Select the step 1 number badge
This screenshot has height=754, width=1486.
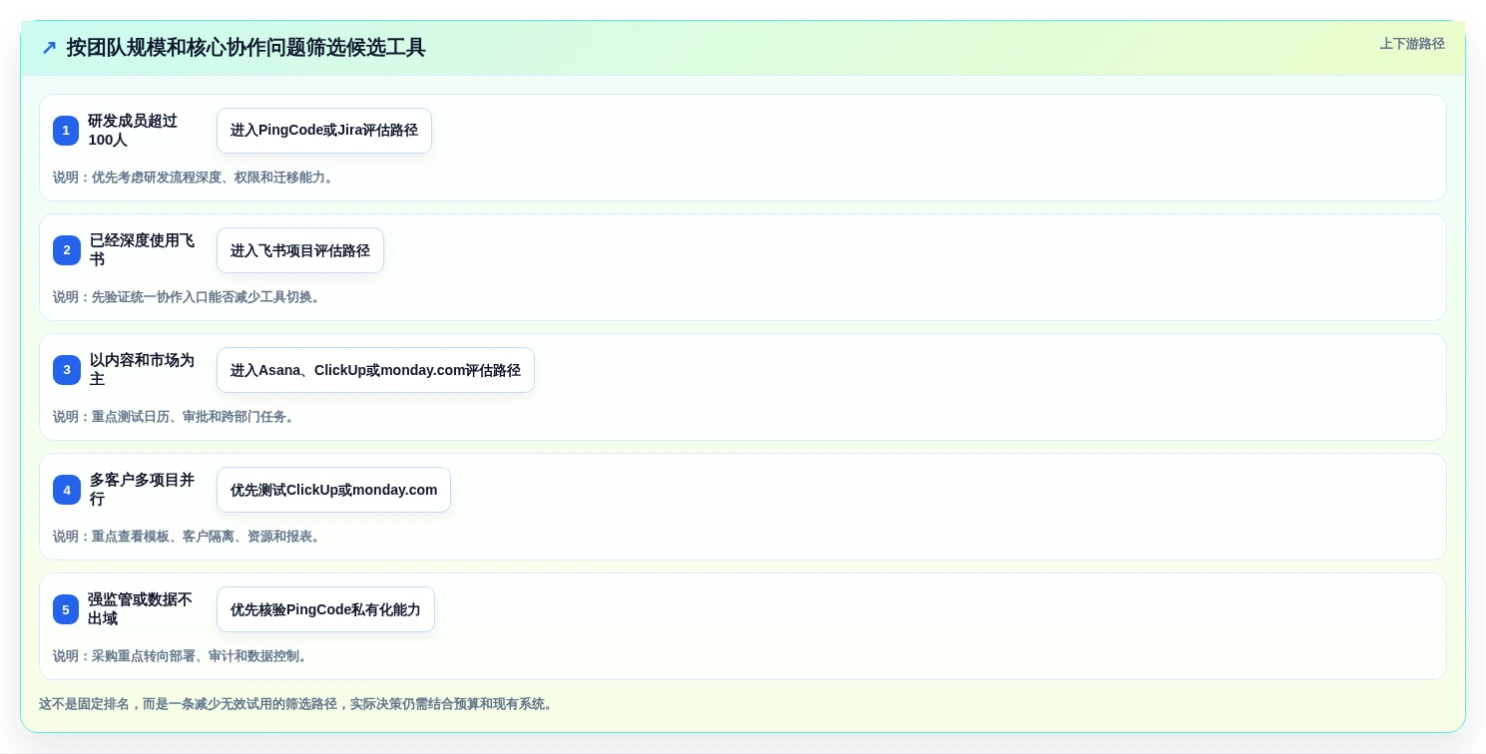[66, 131]
